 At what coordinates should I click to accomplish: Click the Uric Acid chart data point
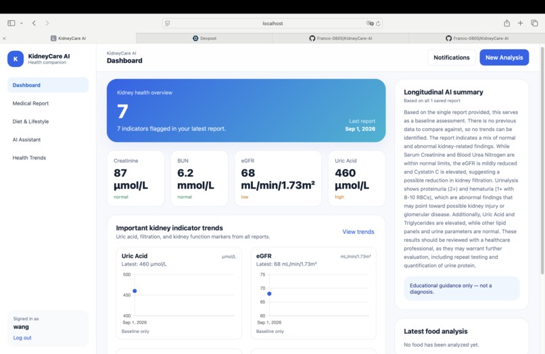(135, 290)
